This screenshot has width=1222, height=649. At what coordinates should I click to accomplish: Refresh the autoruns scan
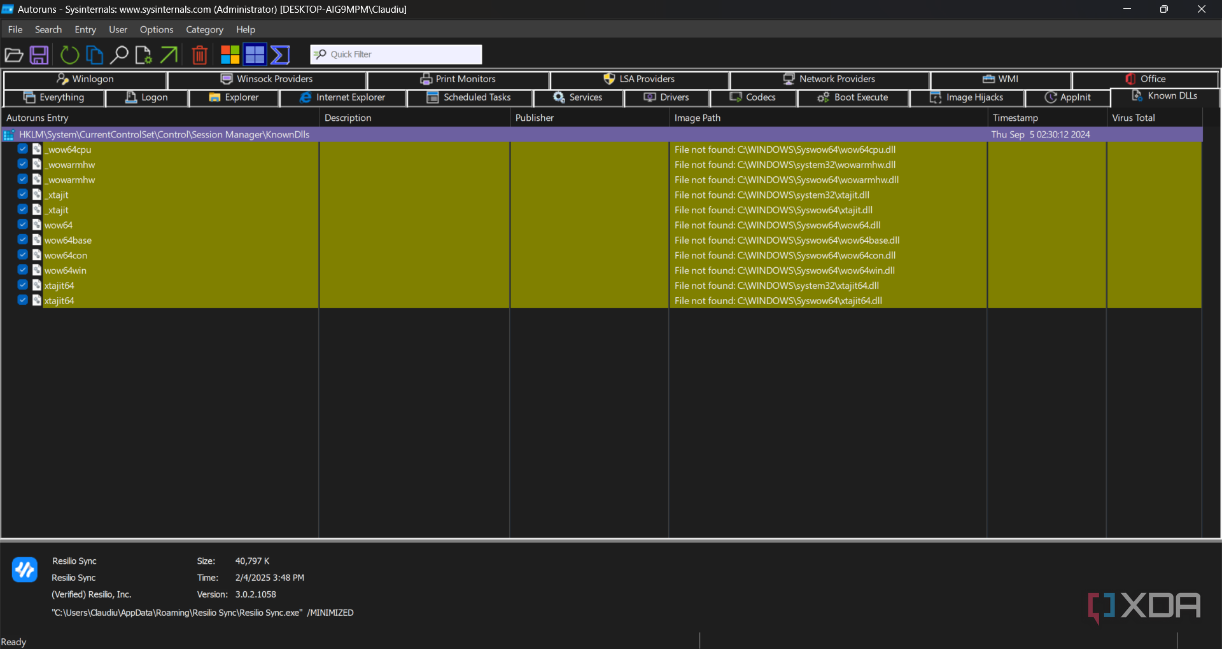(x=69, y=55)
